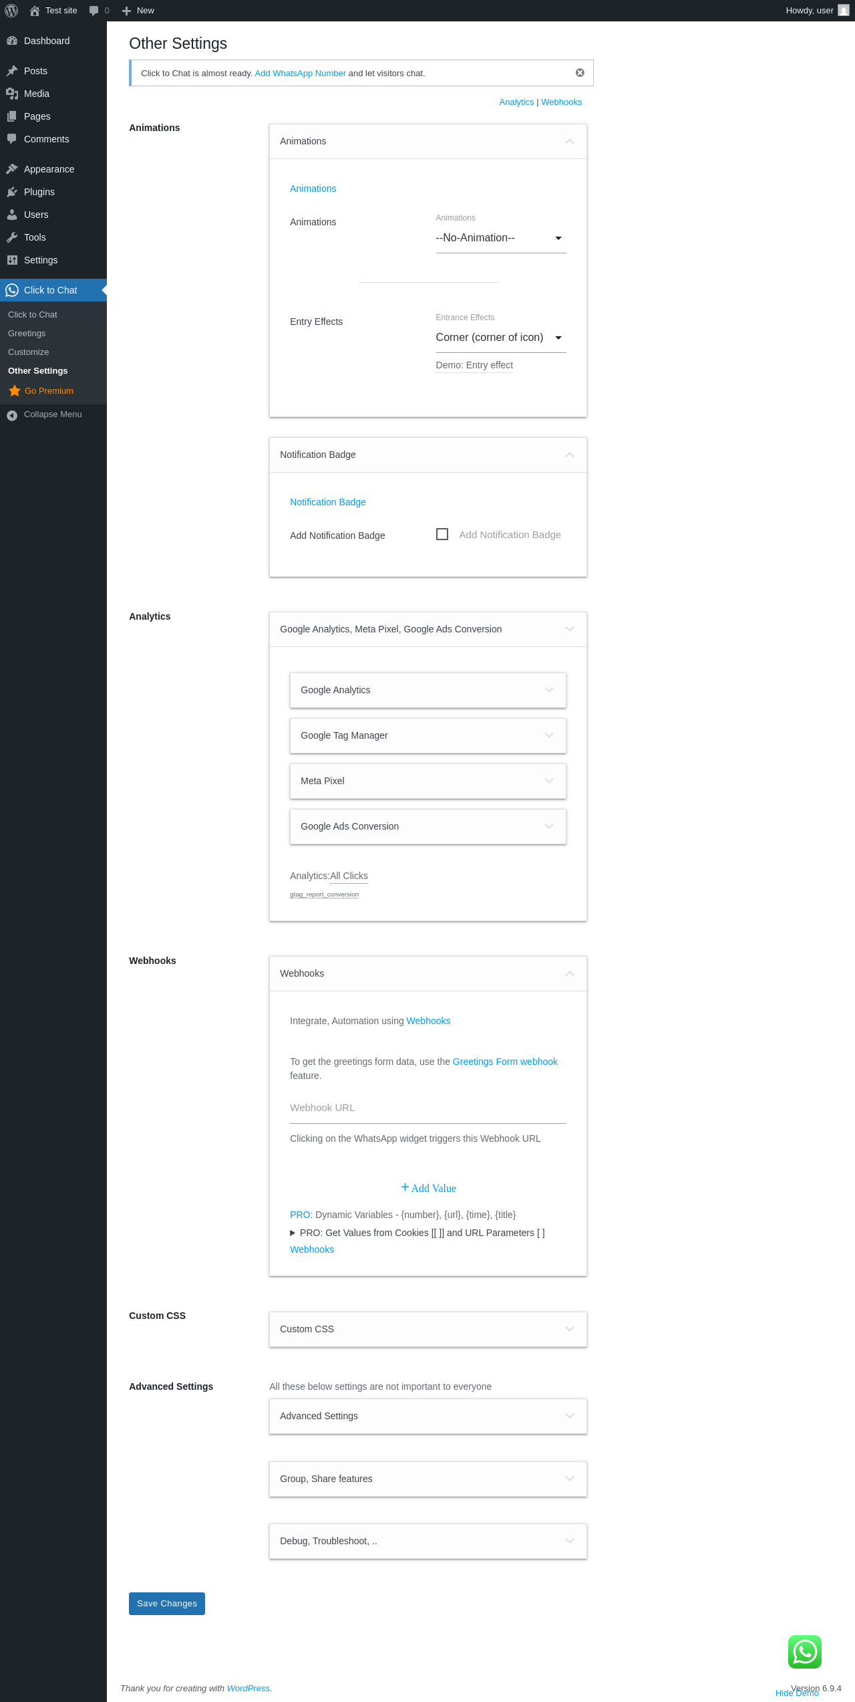Image resolution: width=855 pixels, height=1702 pixels.
Task: Open the Animations dropdown
Action: click(500, 238)
